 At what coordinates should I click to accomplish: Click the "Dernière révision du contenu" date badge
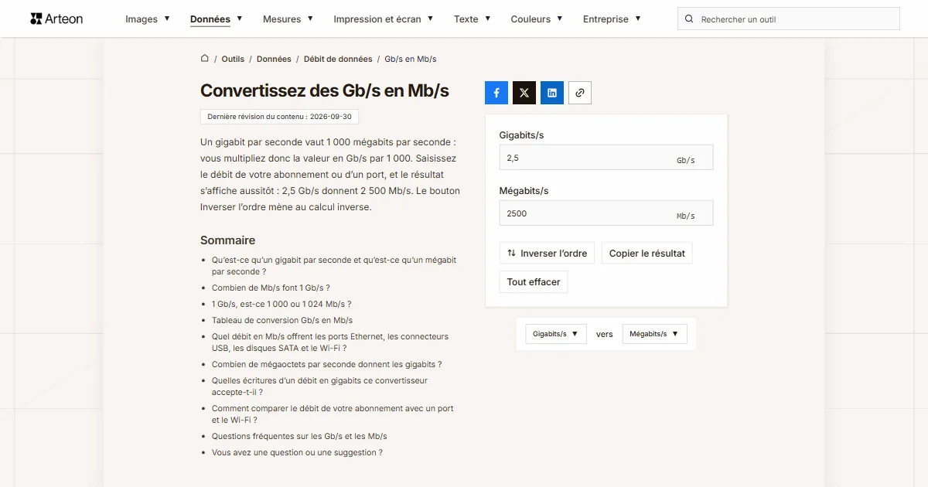(279, 117)
